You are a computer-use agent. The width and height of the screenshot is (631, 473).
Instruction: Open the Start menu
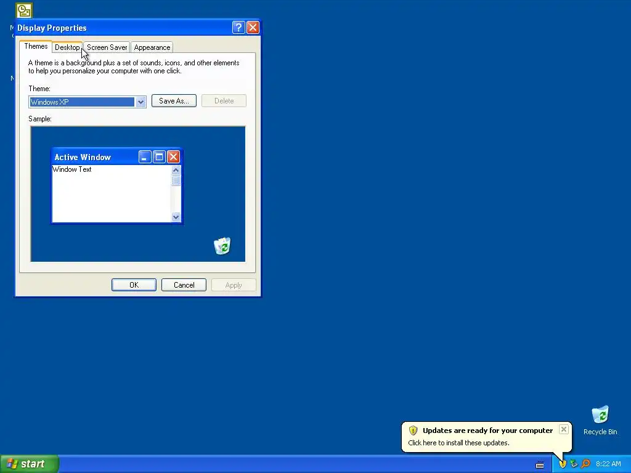point(29,464)
